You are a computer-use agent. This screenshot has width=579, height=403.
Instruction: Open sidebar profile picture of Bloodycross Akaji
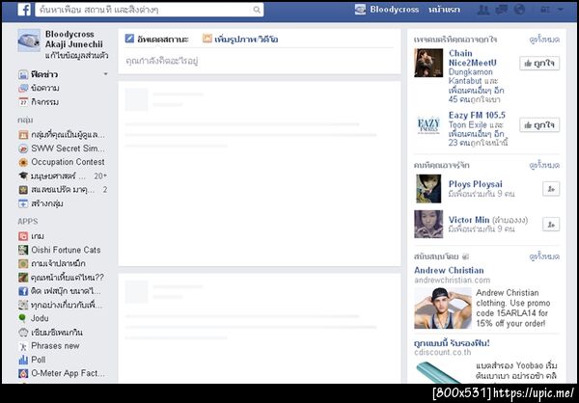29,40
